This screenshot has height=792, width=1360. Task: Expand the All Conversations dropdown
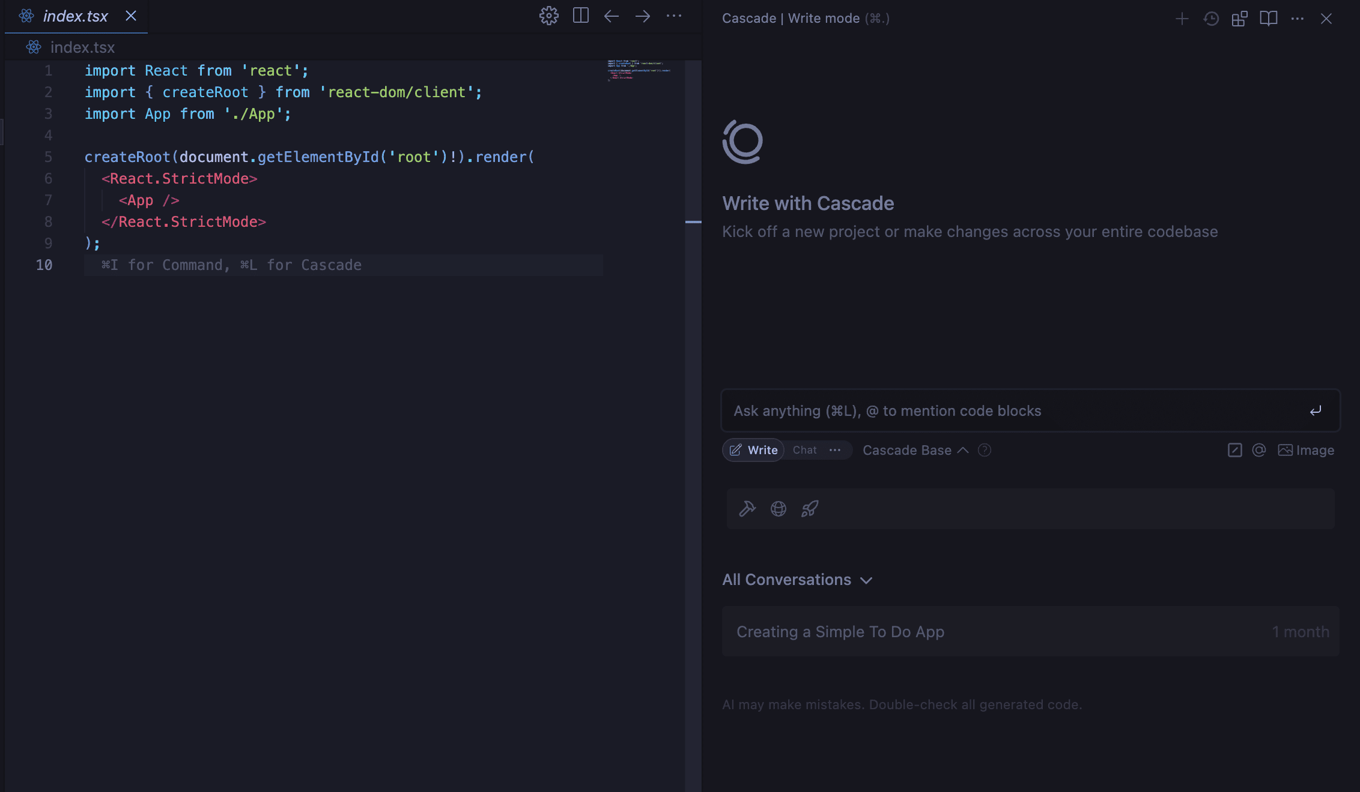point(797,580)
